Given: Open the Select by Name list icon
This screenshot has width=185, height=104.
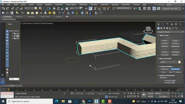Looking at the screenshot, I should point(40,8).
